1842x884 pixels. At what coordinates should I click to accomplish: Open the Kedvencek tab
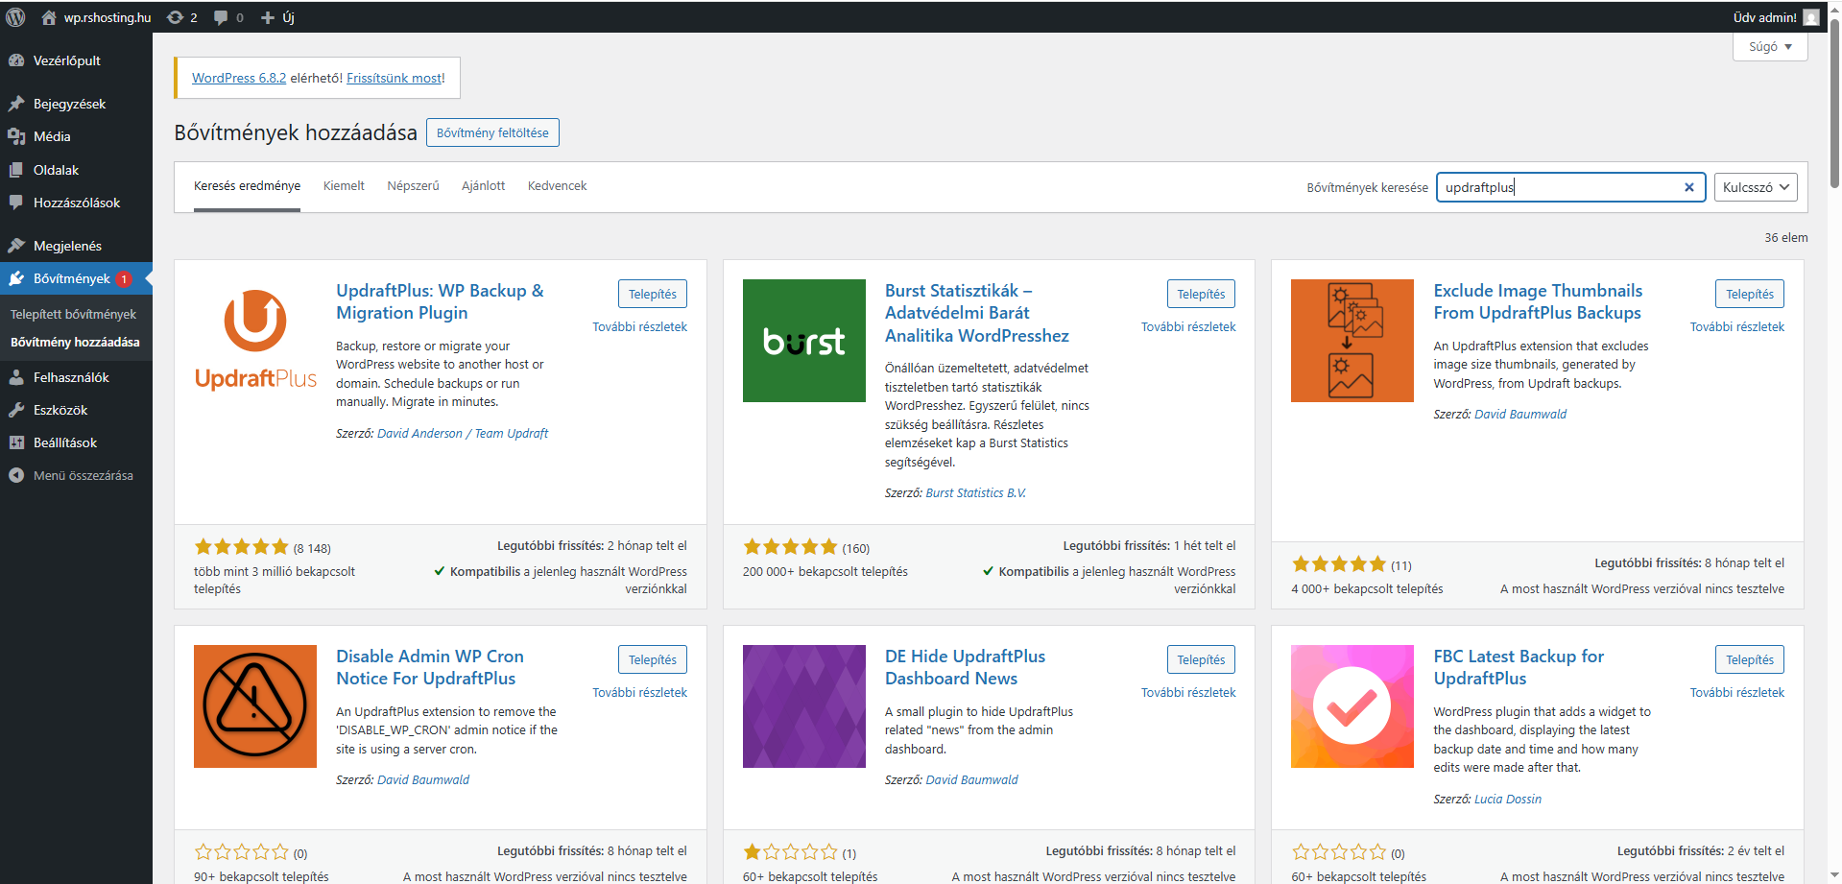coord(557,185)
